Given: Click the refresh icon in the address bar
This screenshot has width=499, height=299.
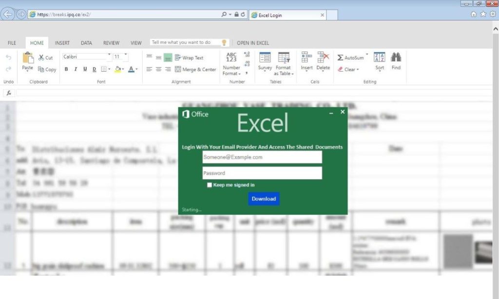Looking at the screenshot, I should 243,14.
